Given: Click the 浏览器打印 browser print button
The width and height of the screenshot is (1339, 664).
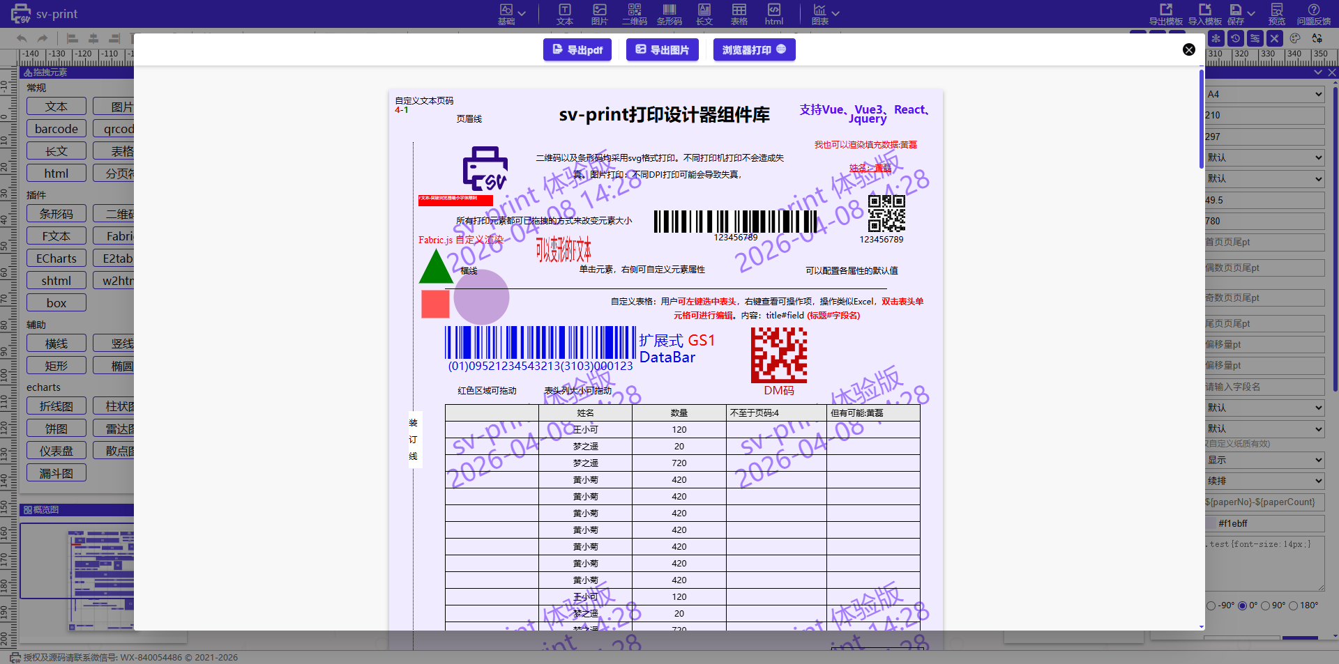Looking at the screenshot, I should (x=754, y=50).
